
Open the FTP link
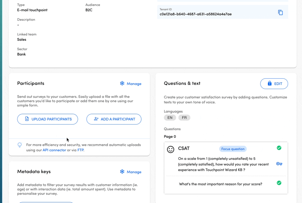(81, 150)
